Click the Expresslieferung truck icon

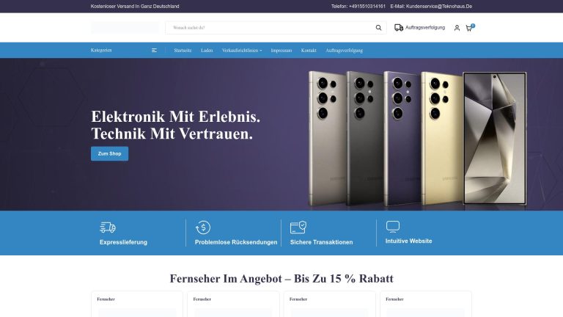tap(108, 227)
